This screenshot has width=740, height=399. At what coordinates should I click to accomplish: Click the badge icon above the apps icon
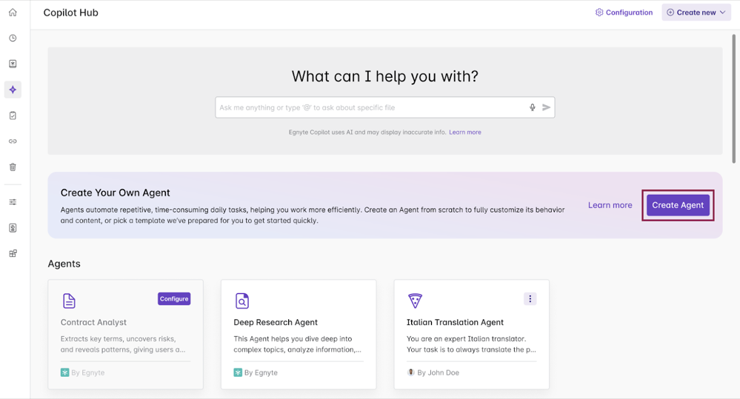click(x=13, y=228)
